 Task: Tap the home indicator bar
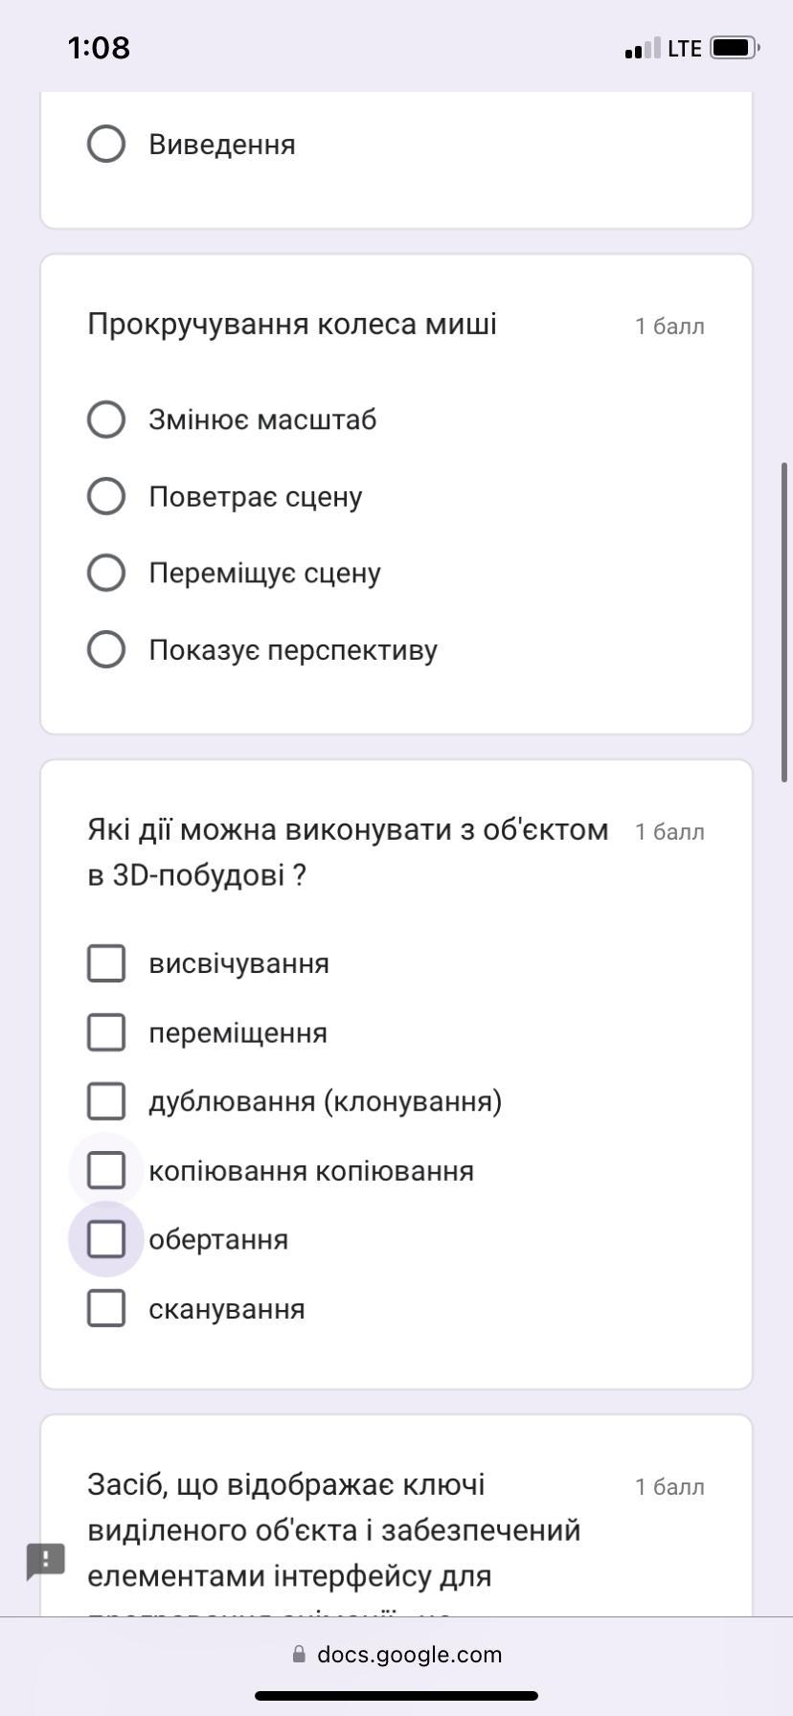[396, 1695]
